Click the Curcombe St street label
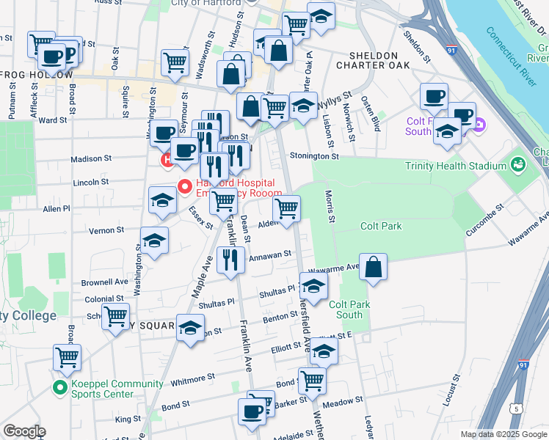This screenshot has width=549, height=440. coord(485,220)
